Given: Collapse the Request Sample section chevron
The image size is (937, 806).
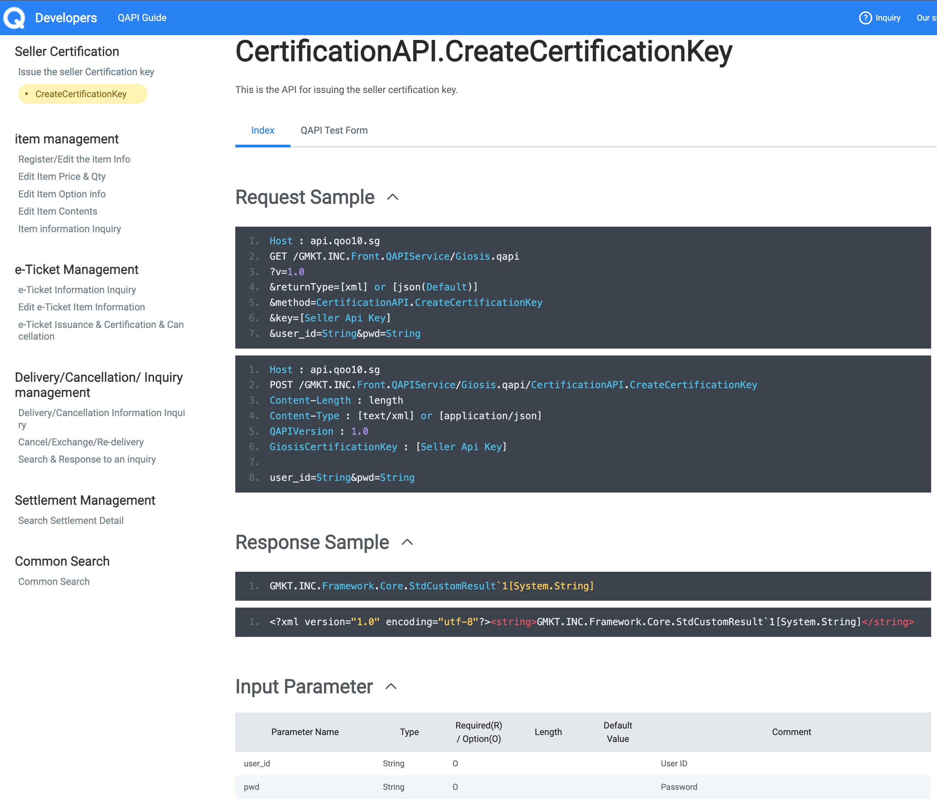Looking at the screenshot, I should tap(392, 197).
